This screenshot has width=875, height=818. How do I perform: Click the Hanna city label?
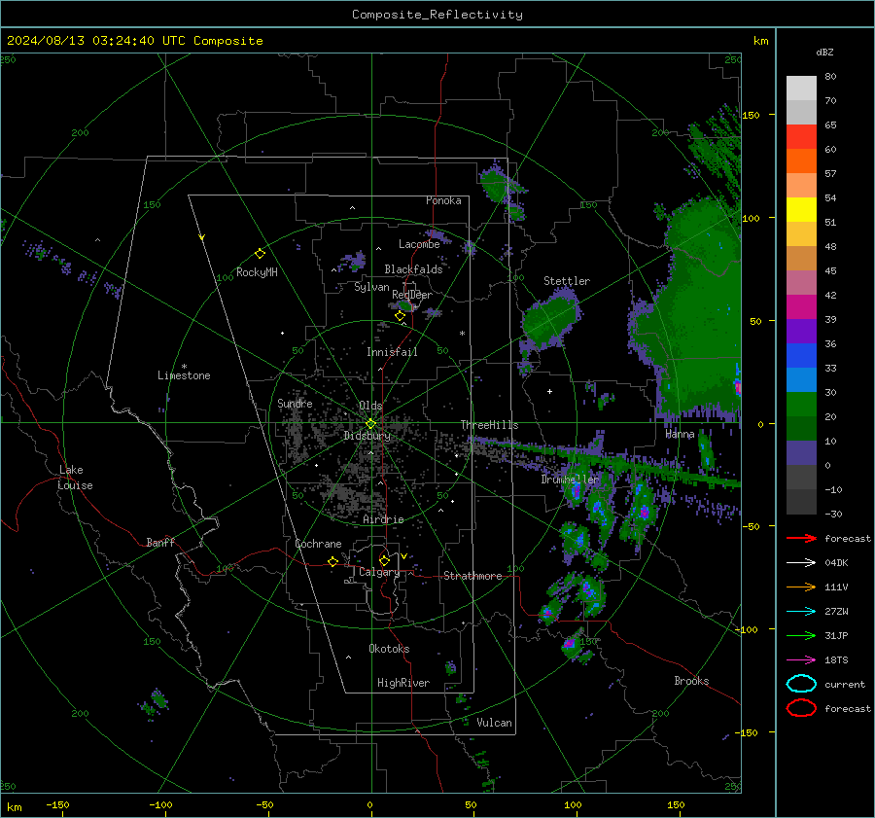click(x=680, y=434)
